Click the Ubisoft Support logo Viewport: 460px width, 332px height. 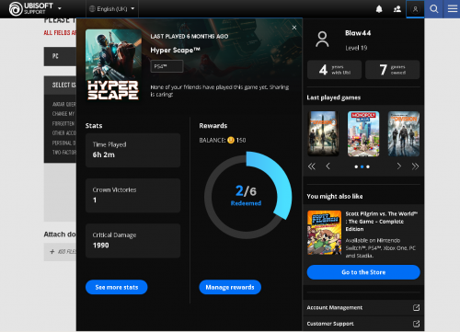pos(30,8)
